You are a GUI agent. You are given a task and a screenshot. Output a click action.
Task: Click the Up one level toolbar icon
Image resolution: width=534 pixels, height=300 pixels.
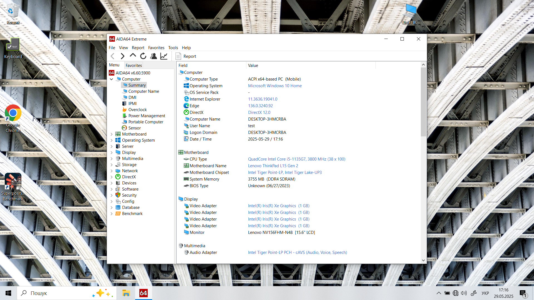[x=133, y=56]
